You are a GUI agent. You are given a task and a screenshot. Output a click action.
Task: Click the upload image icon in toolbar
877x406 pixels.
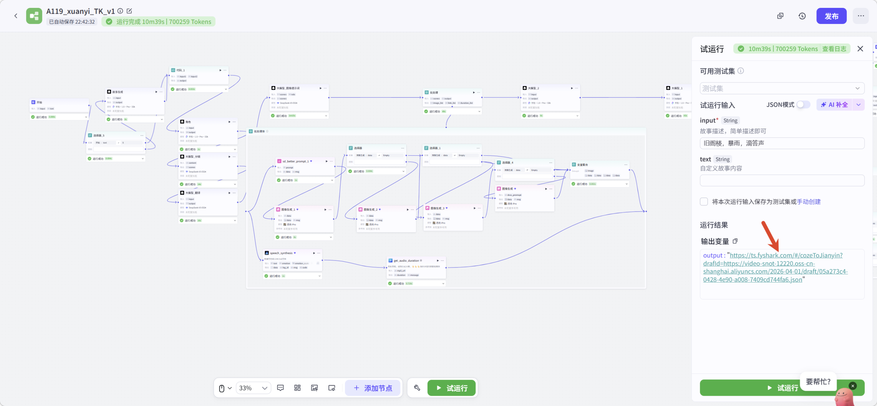pos(314,388)
